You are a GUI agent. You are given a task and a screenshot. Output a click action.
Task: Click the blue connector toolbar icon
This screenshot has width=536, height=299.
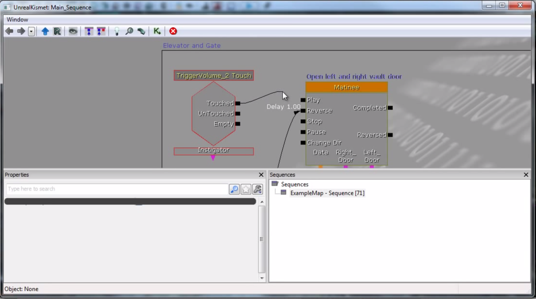point(89,31)
